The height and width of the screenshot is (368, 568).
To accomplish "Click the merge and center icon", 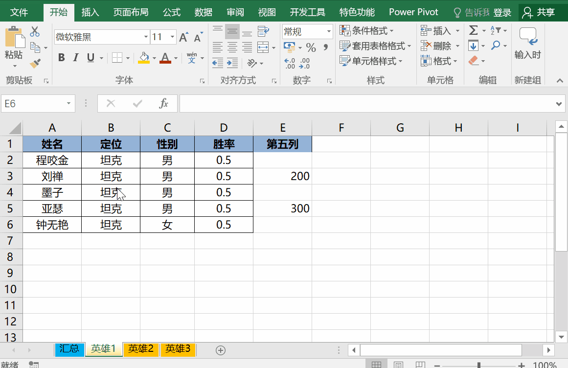I will point(263,47).
